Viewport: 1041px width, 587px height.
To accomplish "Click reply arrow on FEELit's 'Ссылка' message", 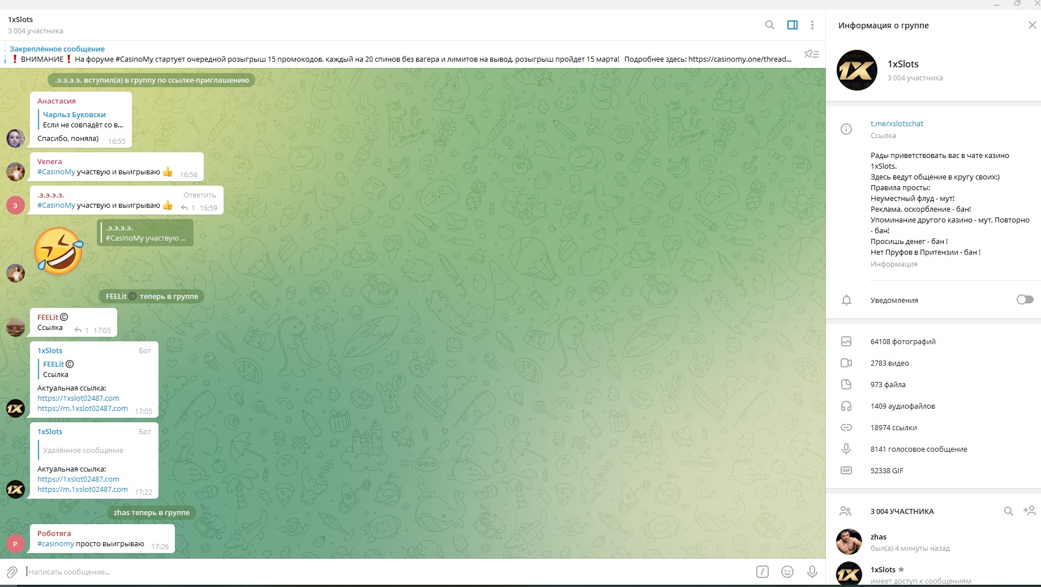I will [78, 330].
